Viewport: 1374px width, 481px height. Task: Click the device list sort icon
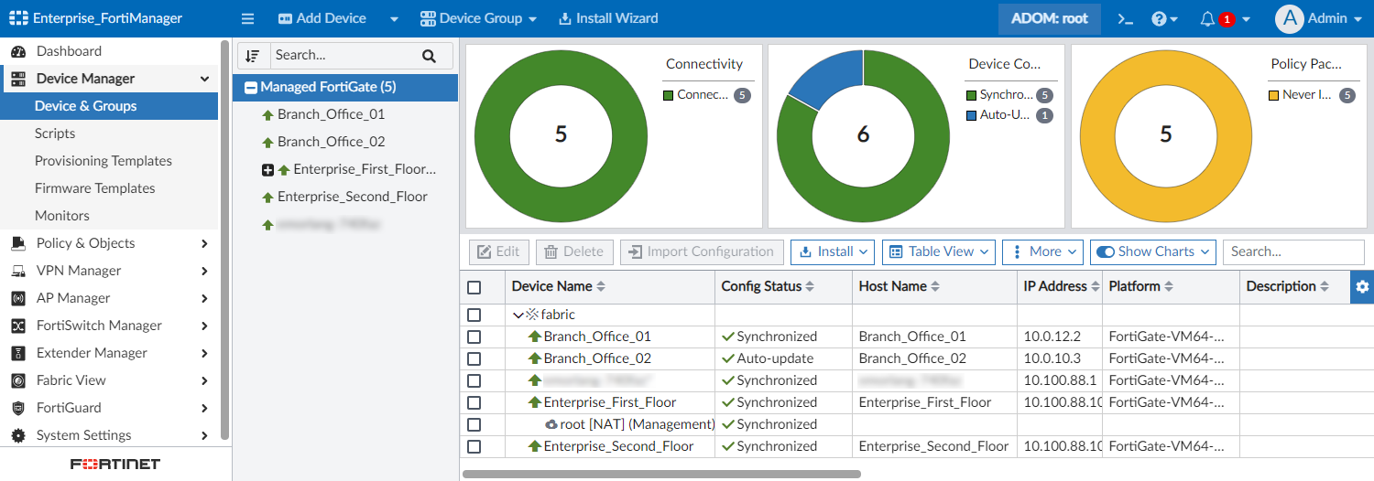253,55
